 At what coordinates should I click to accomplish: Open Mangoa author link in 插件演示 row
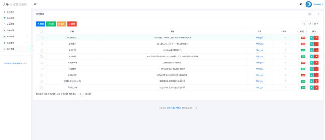260,44
